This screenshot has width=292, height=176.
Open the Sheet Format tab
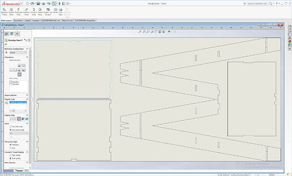[x=67, y=20]
